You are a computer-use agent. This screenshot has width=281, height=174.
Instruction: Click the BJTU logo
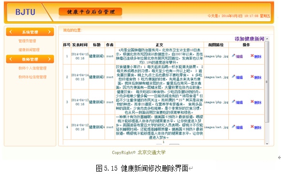tap(25, 12)
